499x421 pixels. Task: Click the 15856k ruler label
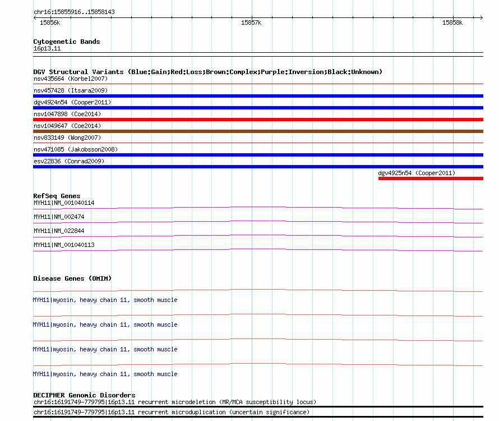point(50,22)
